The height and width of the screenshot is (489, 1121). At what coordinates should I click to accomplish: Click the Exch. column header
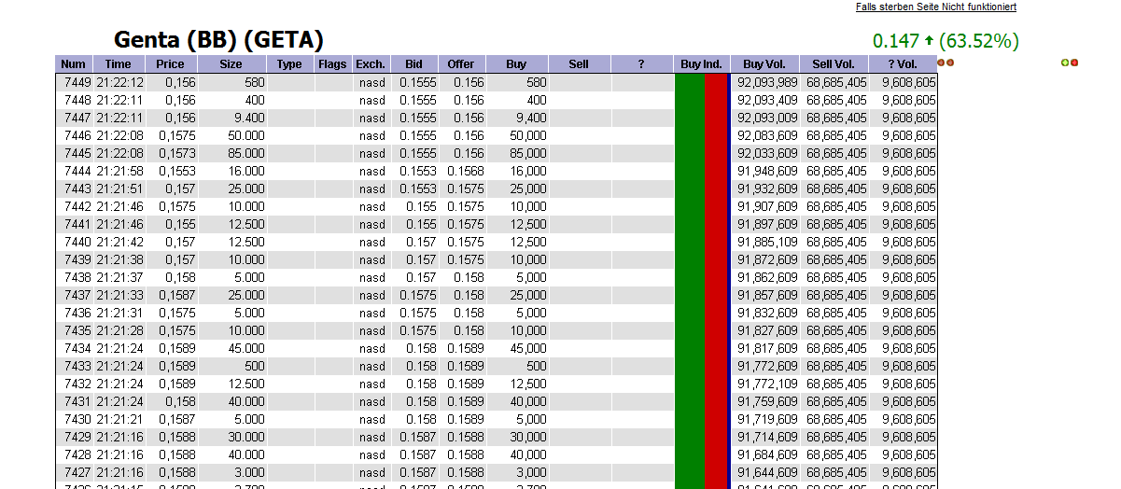(x=371, y=64)
